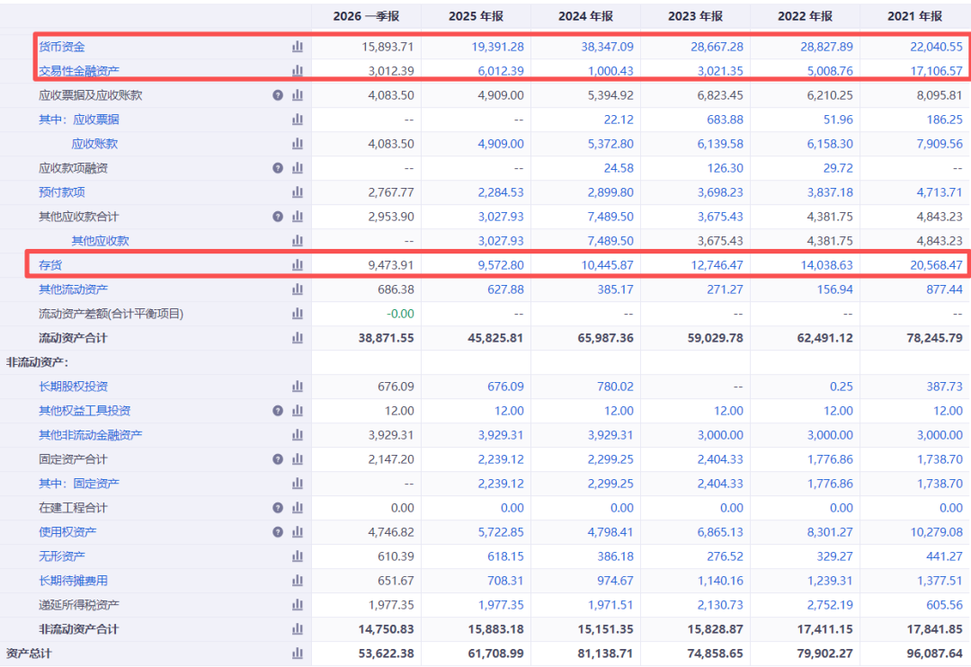The height and width of the screenshot is (667, 971).
Task: Click the help icon beside 其他应收款合计
Action: click(278, 217)
